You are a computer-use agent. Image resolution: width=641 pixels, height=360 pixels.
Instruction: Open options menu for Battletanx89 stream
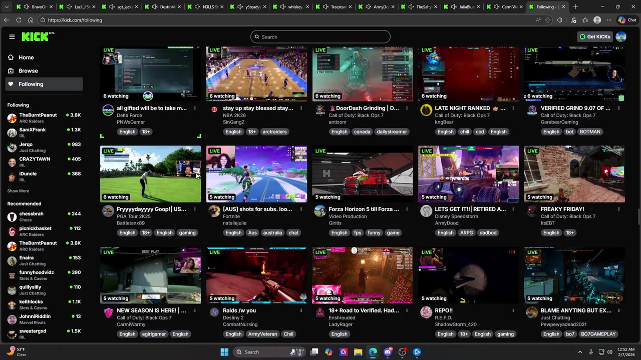195,209
